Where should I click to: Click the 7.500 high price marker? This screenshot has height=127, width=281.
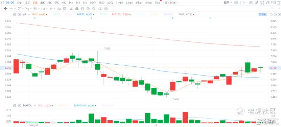point(107,49)
